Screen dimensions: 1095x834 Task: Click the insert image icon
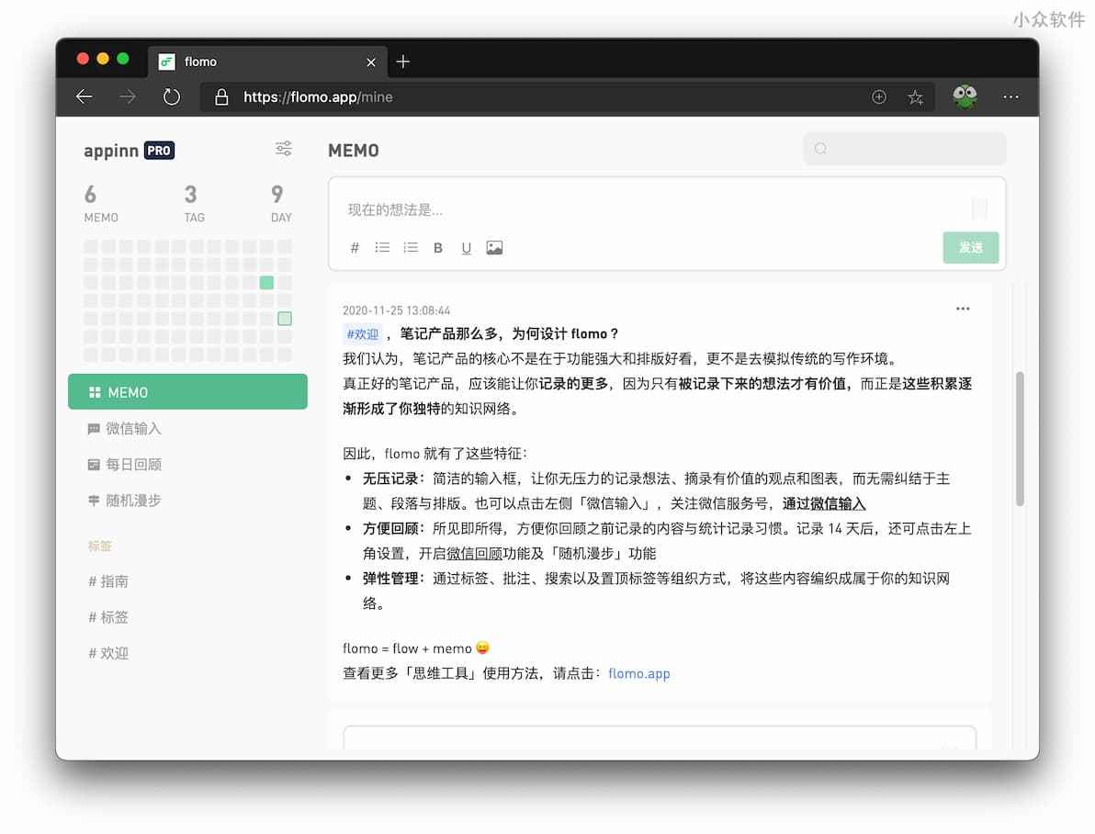click(494, 248)
